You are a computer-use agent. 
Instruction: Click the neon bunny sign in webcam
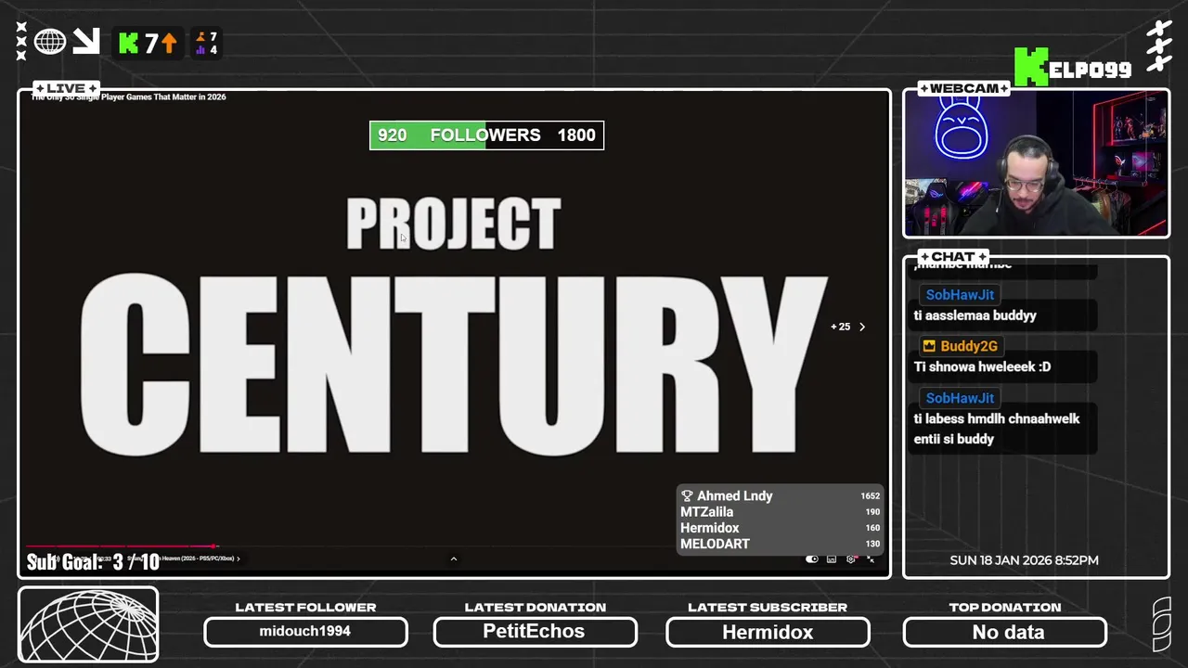pos(962,127)
